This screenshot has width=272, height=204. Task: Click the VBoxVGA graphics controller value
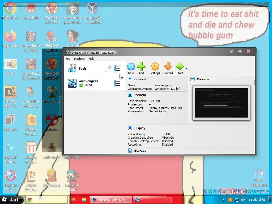coord(168,138)
